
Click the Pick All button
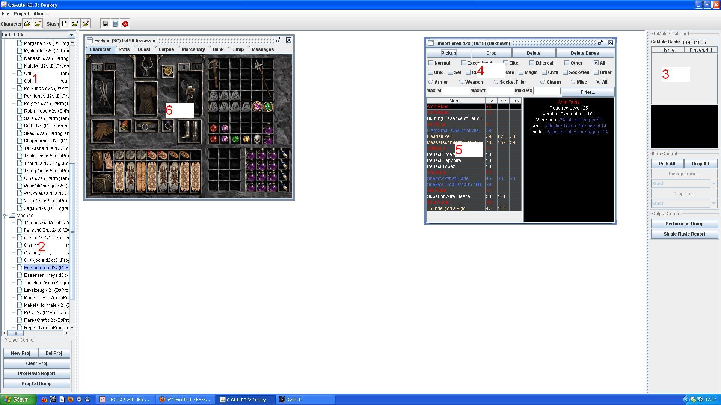coord(667,164)
